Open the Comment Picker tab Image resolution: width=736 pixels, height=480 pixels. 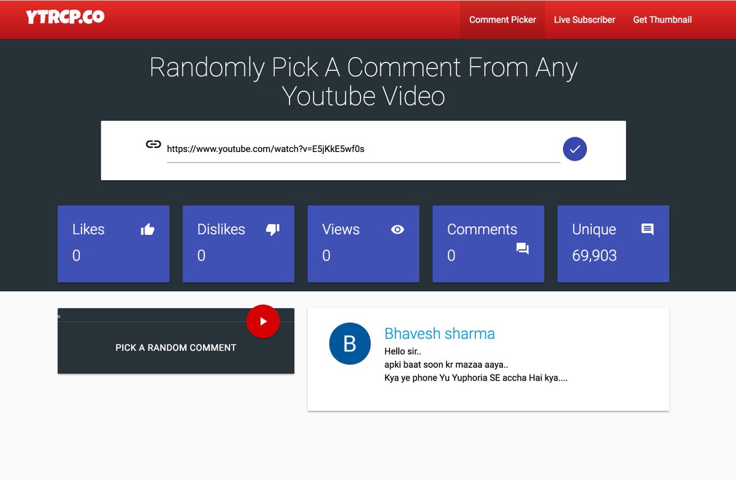tap(502, 20)
